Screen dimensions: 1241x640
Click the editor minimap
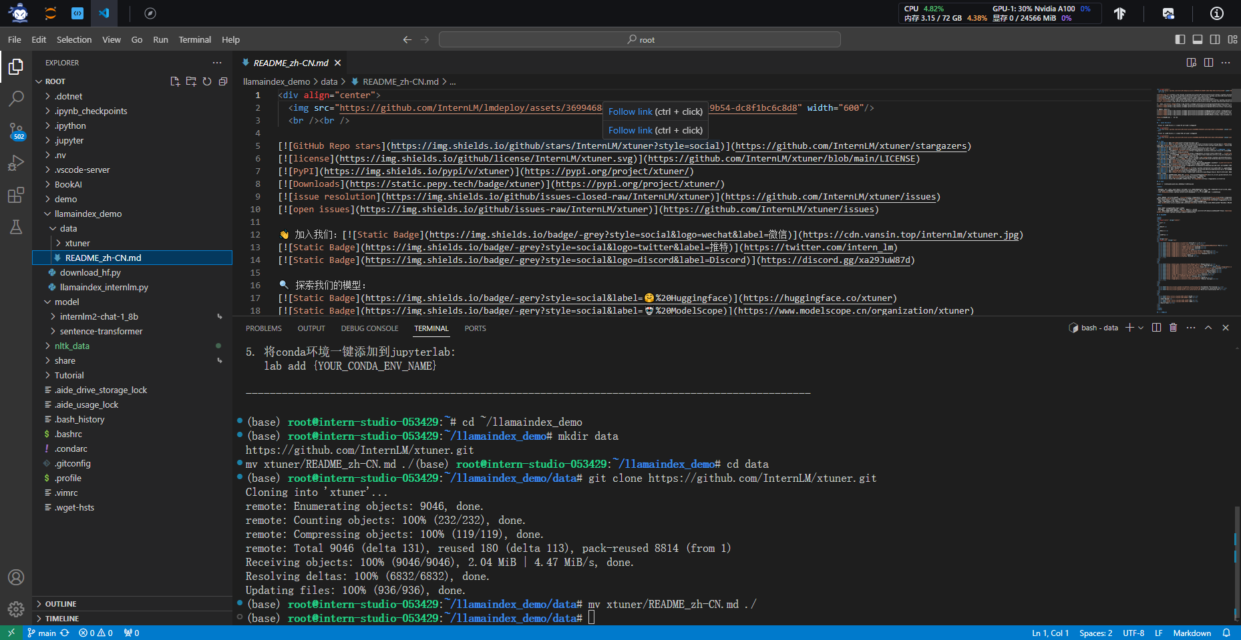(1194, 200)
